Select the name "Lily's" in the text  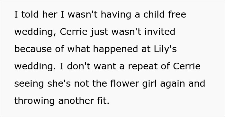(165, 49)
